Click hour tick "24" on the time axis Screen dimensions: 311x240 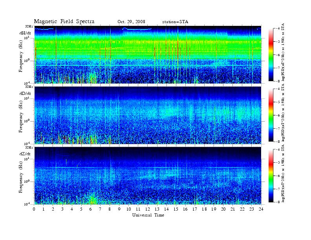[x=261, y=209]
